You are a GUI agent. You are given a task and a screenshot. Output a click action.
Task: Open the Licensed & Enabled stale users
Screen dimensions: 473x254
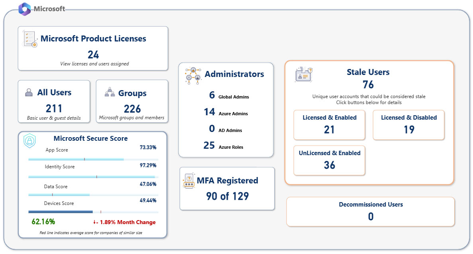click(329, 125)
